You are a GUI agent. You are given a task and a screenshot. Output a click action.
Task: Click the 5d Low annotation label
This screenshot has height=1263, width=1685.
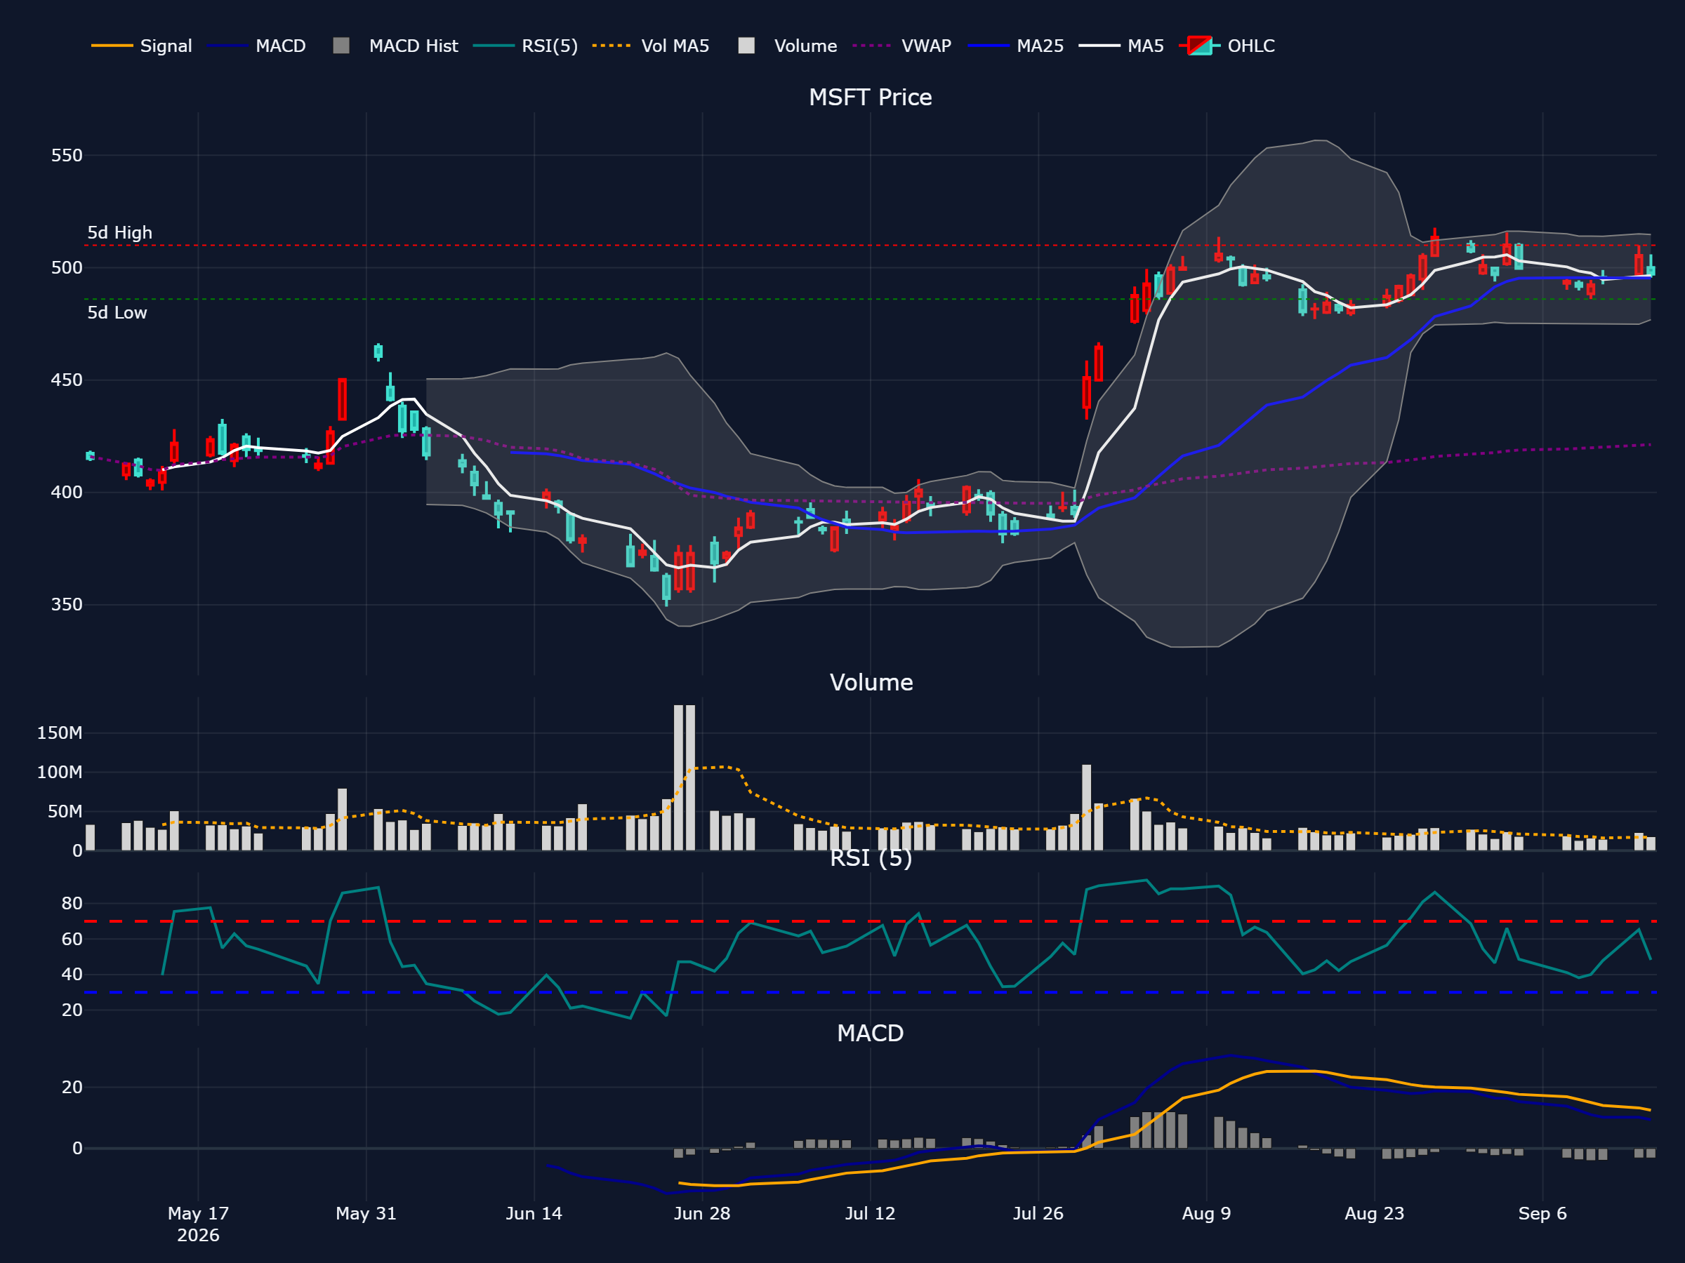pos(117,313)
